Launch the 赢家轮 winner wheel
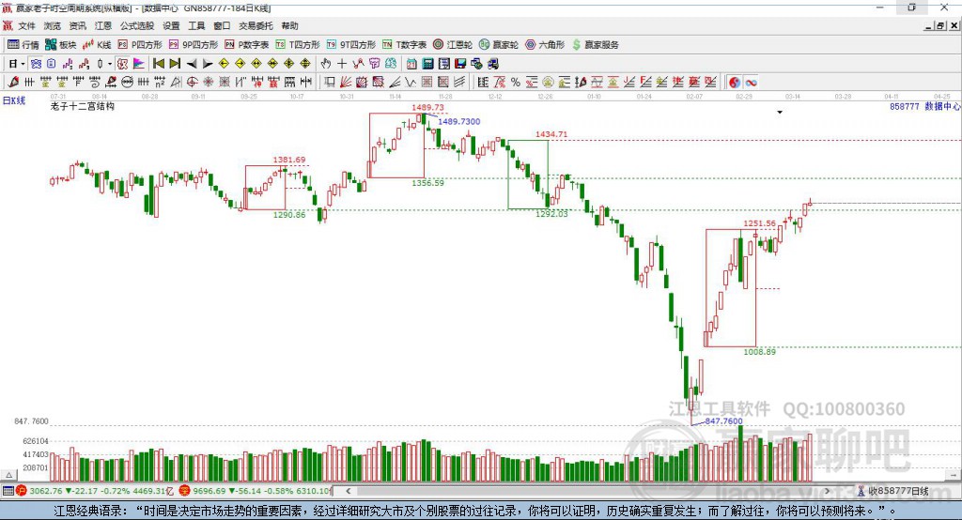 coord(499,45)
